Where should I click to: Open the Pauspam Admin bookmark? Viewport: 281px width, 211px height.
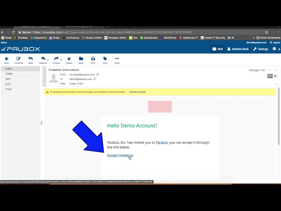[x=115, y=38]
